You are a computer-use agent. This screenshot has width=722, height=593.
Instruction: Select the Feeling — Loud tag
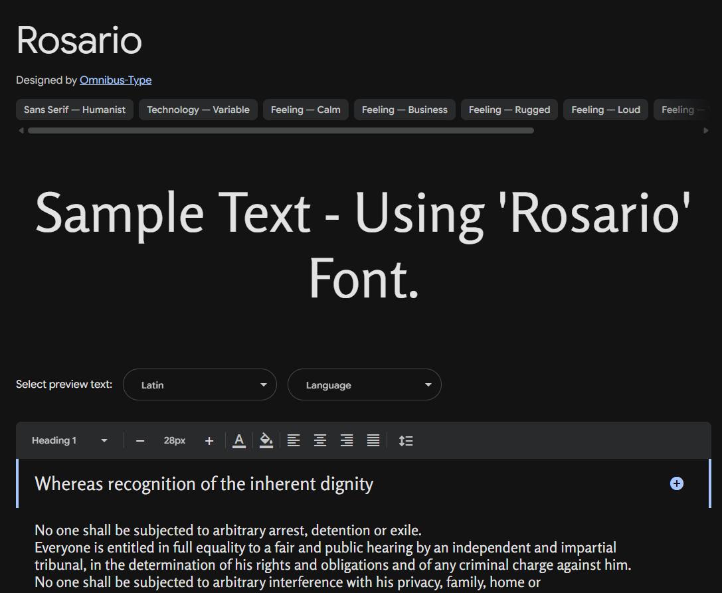tap(606, 110)
